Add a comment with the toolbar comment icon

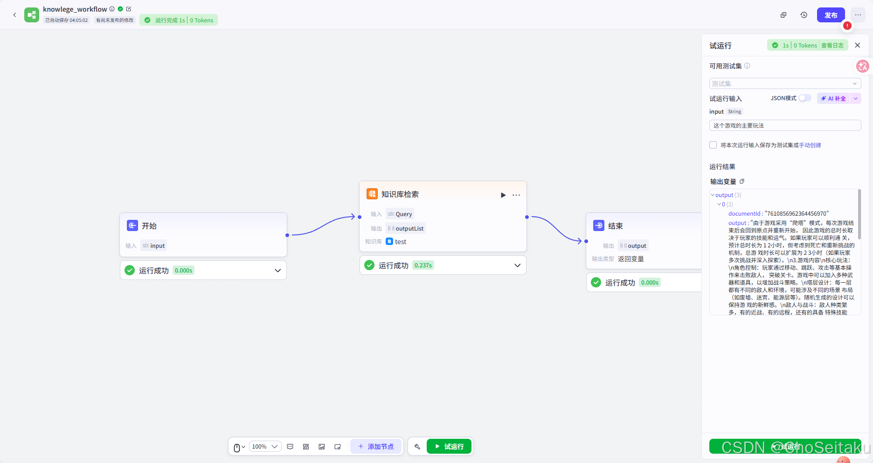coord(290,447)
